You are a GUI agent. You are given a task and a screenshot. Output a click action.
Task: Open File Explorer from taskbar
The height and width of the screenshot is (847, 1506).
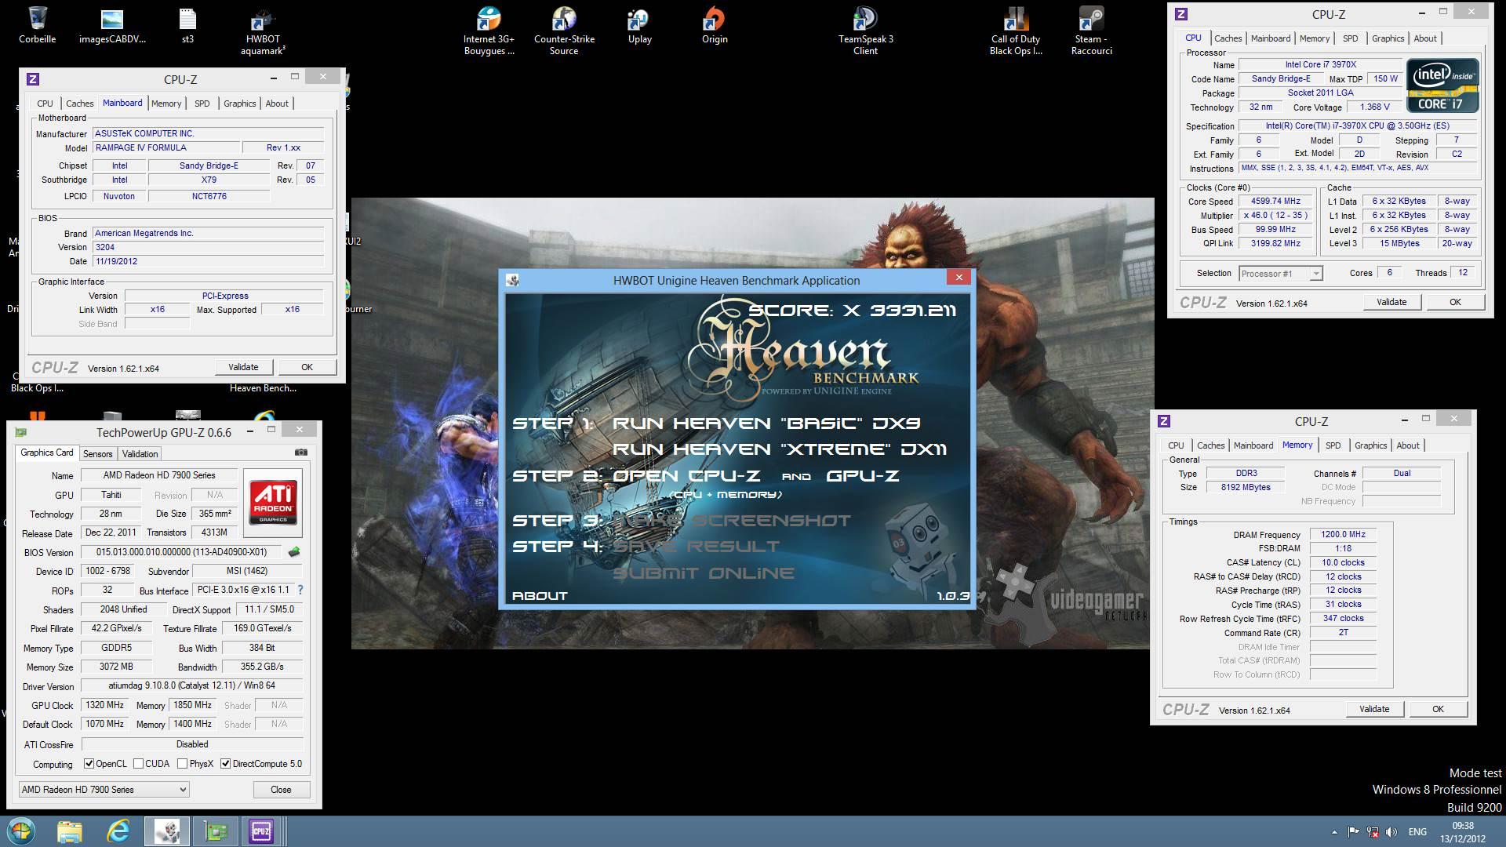tap(70, 831)
